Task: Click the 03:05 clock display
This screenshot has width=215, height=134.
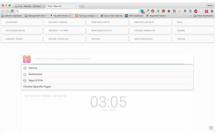Action: point(109,102)
